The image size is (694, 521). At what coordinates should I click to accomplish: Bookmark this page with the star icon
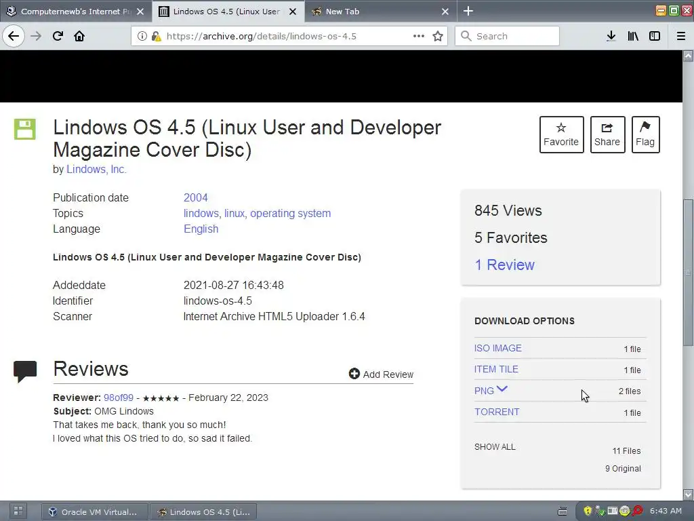(438, 36)
